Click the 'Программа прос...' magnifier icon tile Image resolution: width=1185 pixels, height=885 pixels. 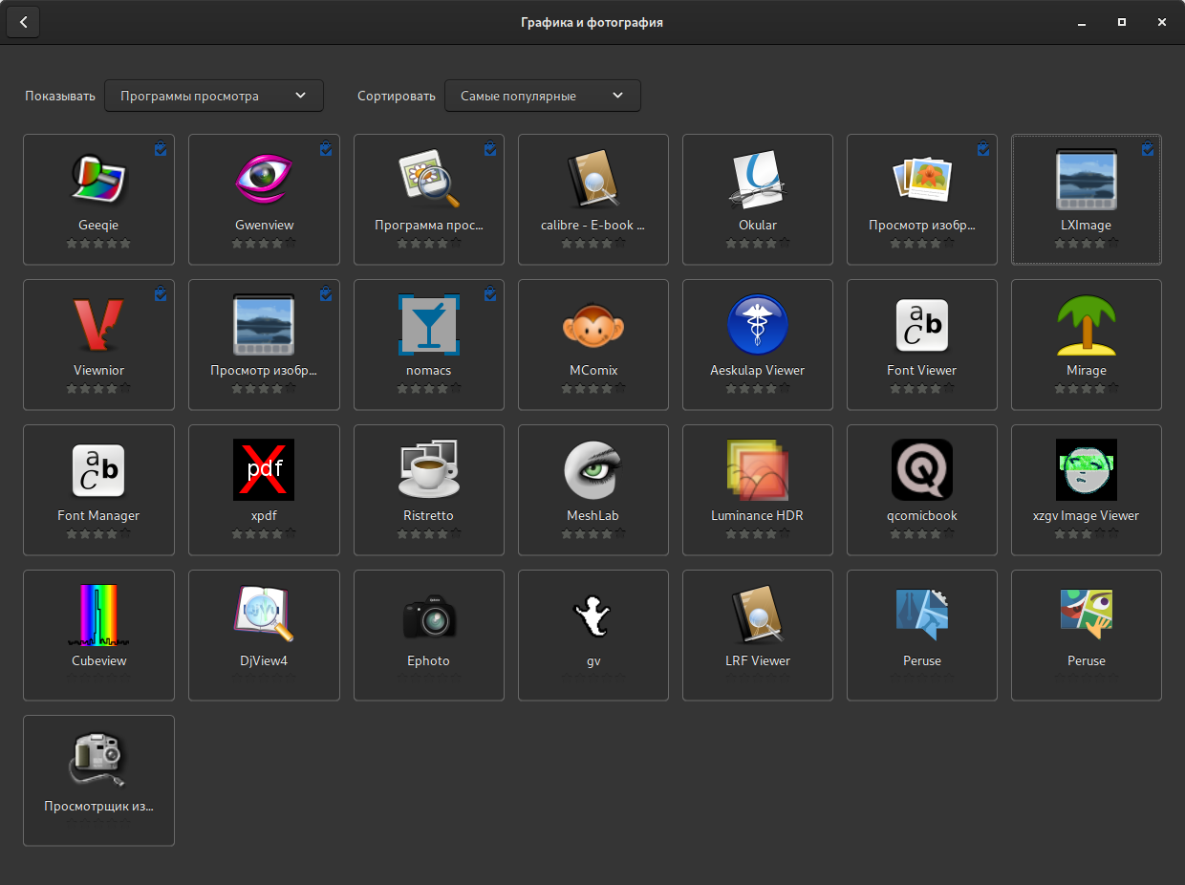coord(429,199)
